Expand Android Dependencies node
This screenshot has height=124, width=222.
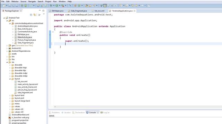[7, 51]
